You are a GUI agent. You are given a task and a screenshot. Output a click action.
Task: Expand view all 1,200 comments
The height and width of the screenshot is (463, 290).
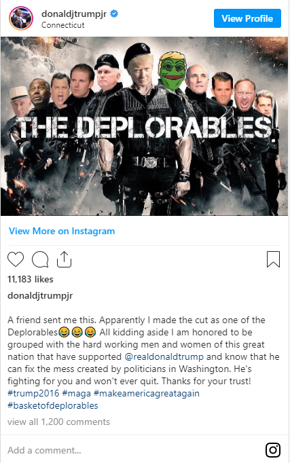coord(58,422)
